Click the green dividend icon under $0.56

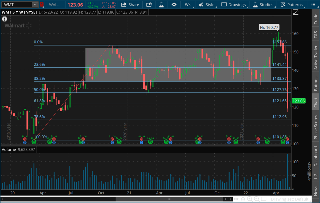(267, 142)
